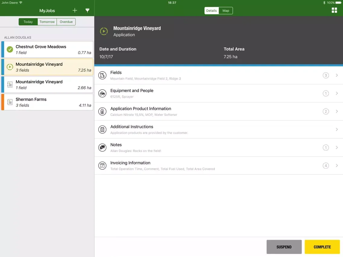This screenshot has height=257, width=343.
Task: Click the '6125R, Sprayer' equipment text
Action: pyautogui.click(x=122, y=97)
